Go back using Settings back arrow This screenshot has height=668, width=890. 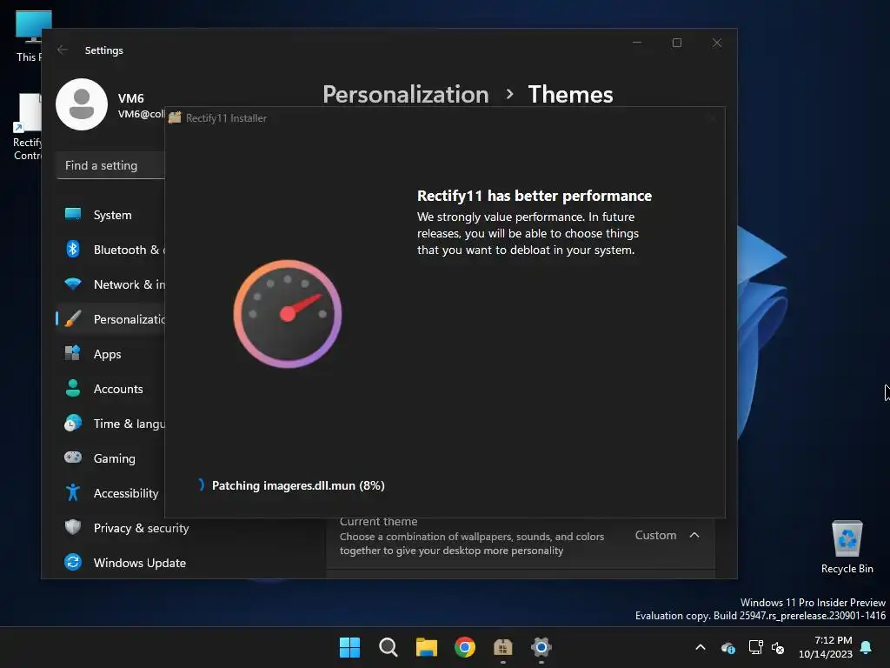coord(63,50)
